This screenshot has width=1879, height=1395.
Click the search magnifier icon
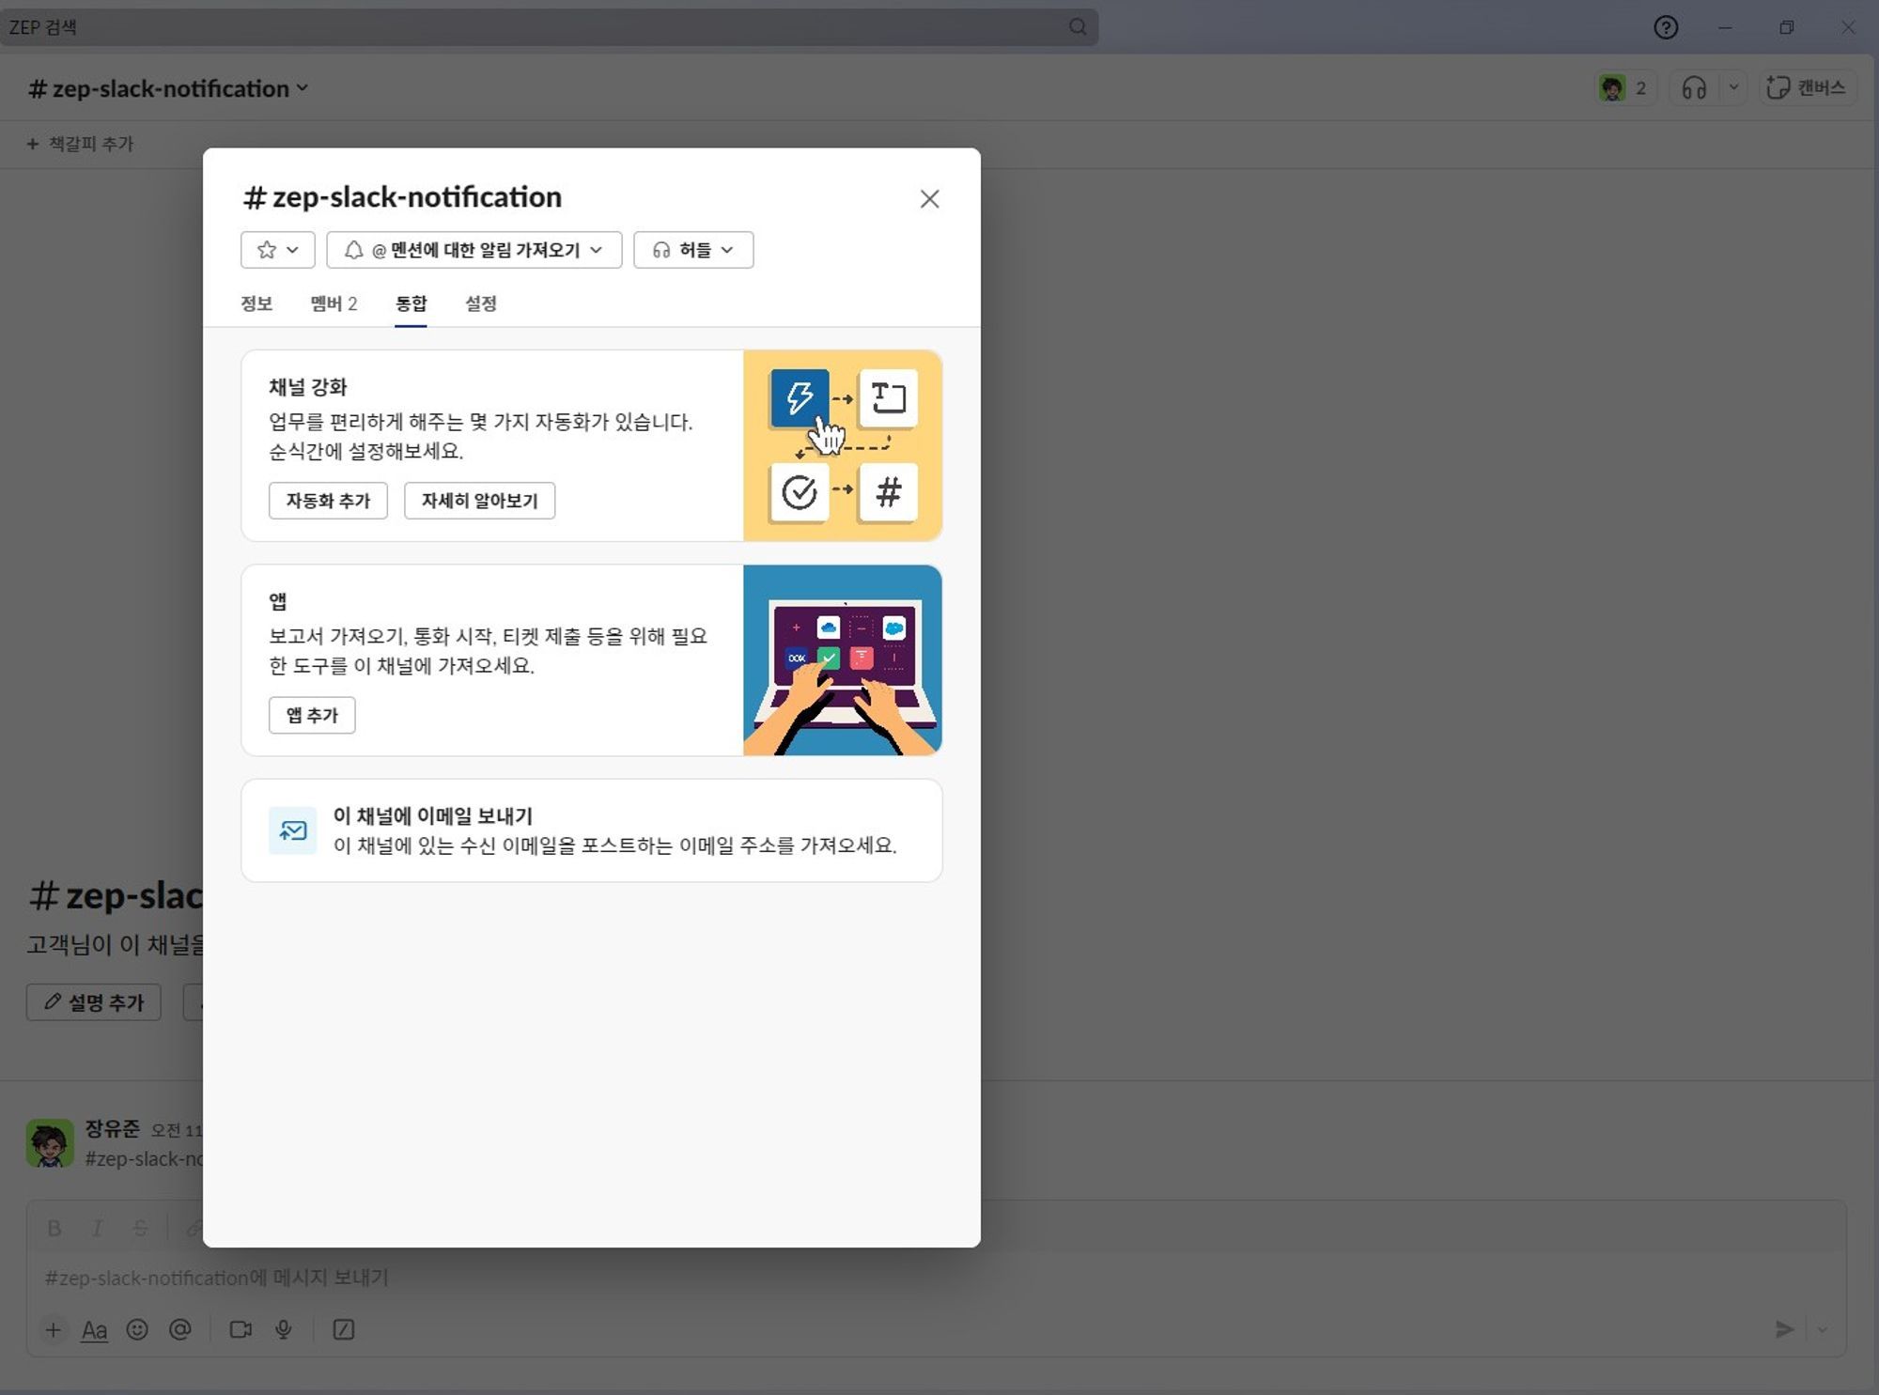(x=1078, y=27)
